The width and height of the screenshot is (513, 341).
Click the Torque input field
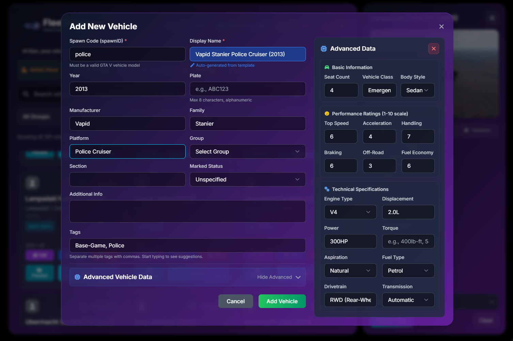click(x=408, y=241)
